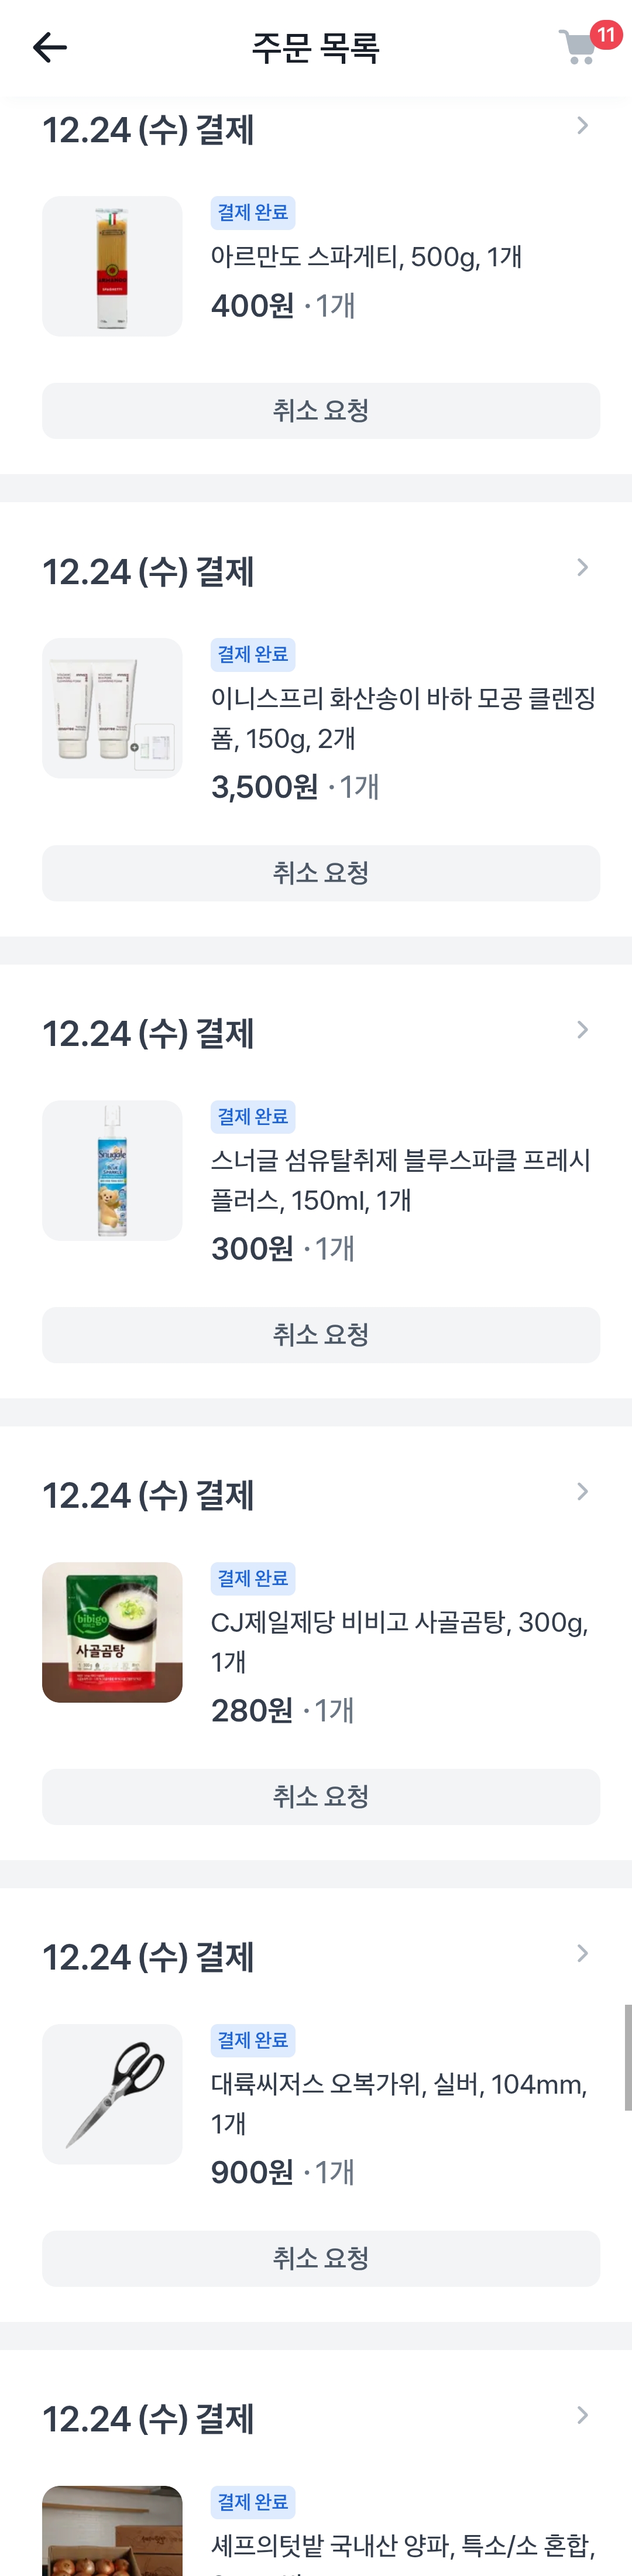The width and height of the screenshot is (632, 2576).
Task: Open the Armando spaghetti product thumbnail
Action: [x=112, y=266]
